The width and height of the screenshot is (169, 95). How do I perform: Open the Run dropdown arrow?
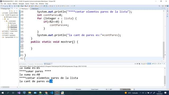pos(20,6)
